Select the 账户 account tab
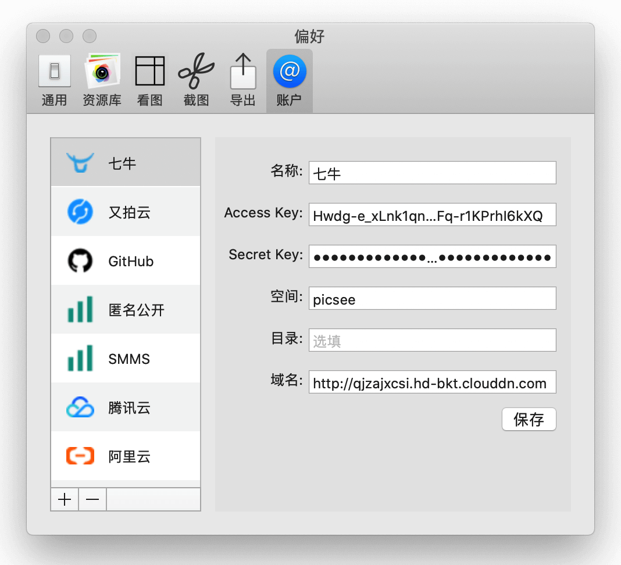The height and width of the screenshot is (565, 621). [290, 81]
